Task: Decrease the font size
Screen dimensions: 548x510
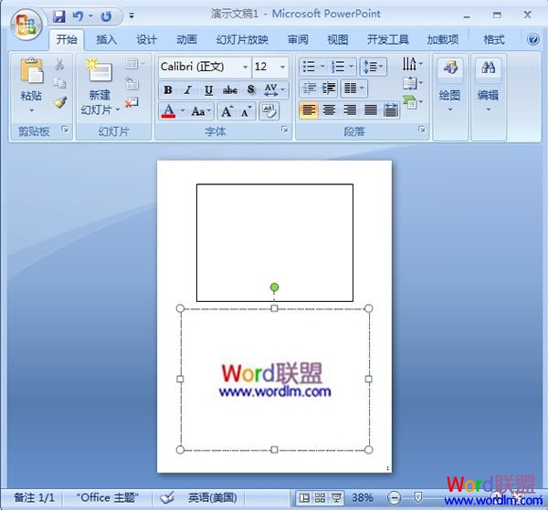Action: point(247,111)
